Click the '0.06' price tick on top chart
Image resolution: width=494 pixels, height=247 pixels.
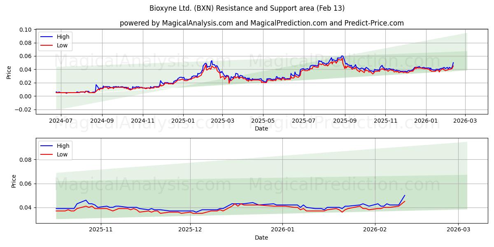click(26, 56)
